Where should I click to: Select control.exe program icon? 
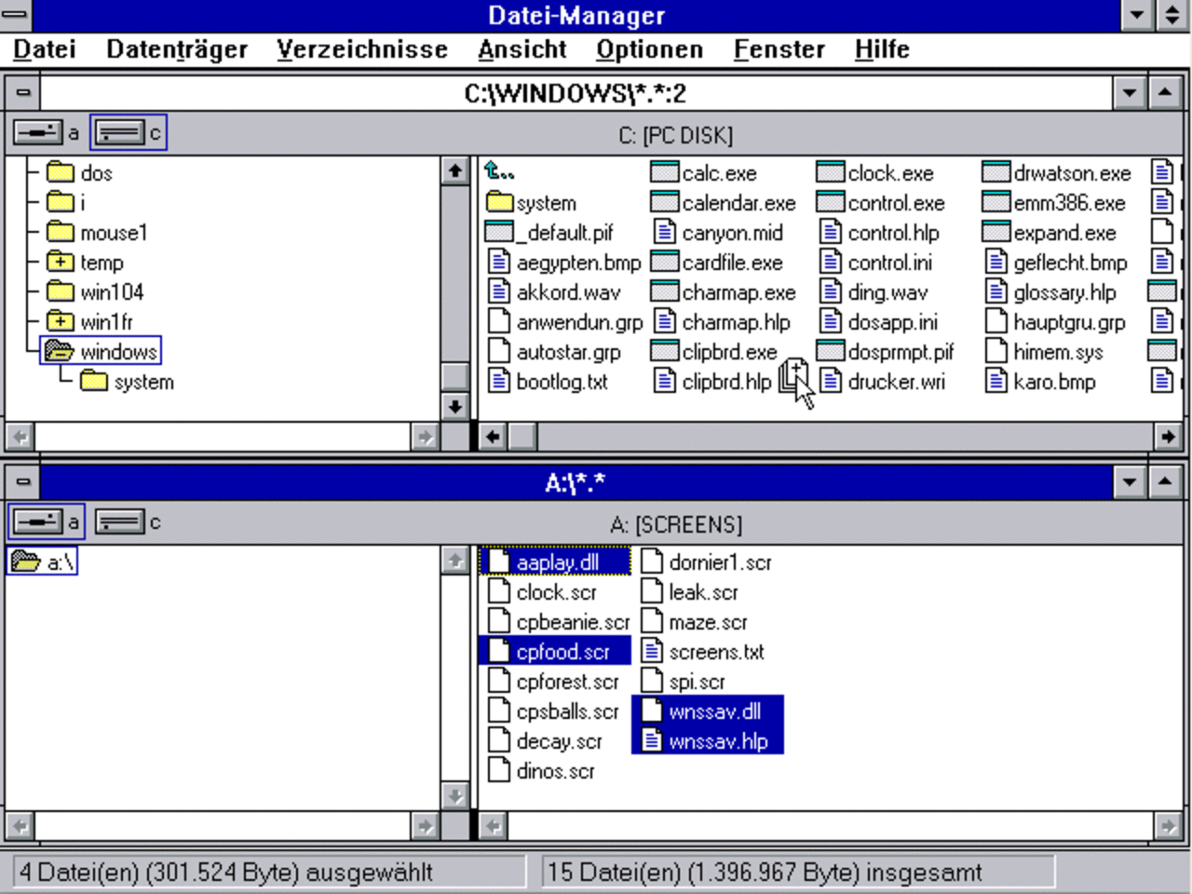830,202
